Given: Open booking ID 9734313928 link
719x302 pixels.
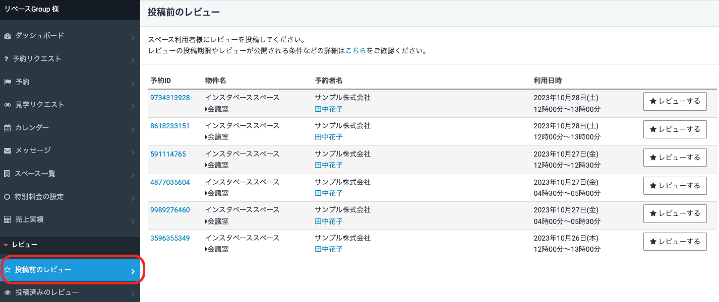Looking at the screenshot, I should click(170, 98).
